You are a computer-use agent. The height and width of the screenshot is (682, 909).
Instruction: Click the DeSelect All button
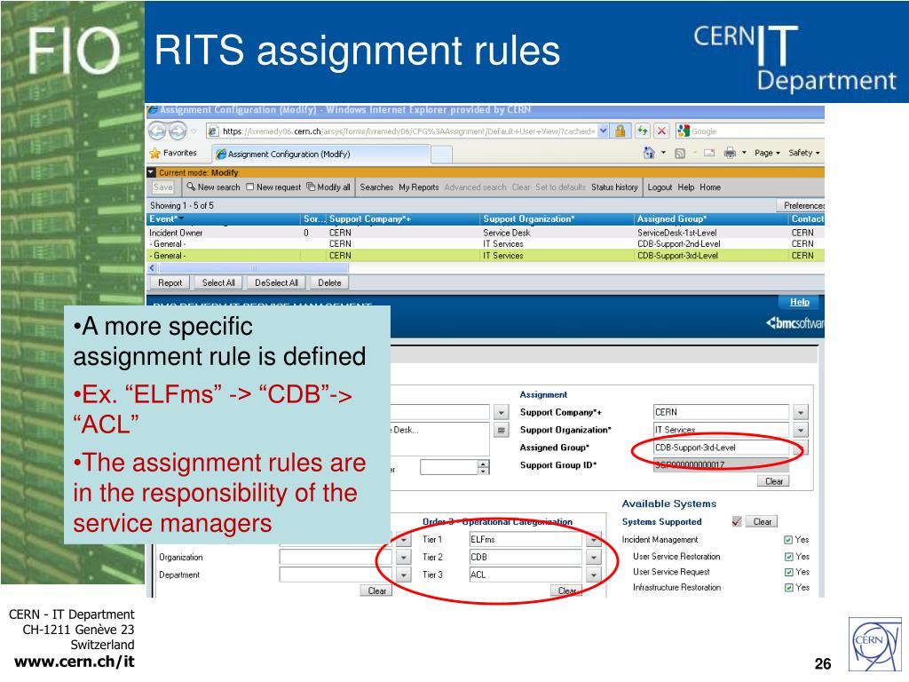pyautogui.click(x=276, y=283)
